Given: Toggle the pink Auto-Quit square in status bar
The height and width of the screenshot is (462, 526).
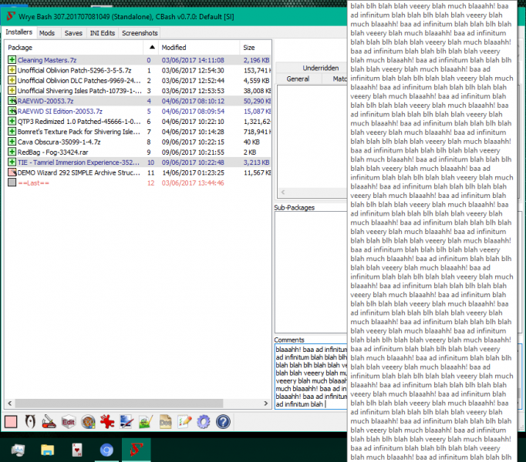Looking at the screenshot, I should (11, 422).
